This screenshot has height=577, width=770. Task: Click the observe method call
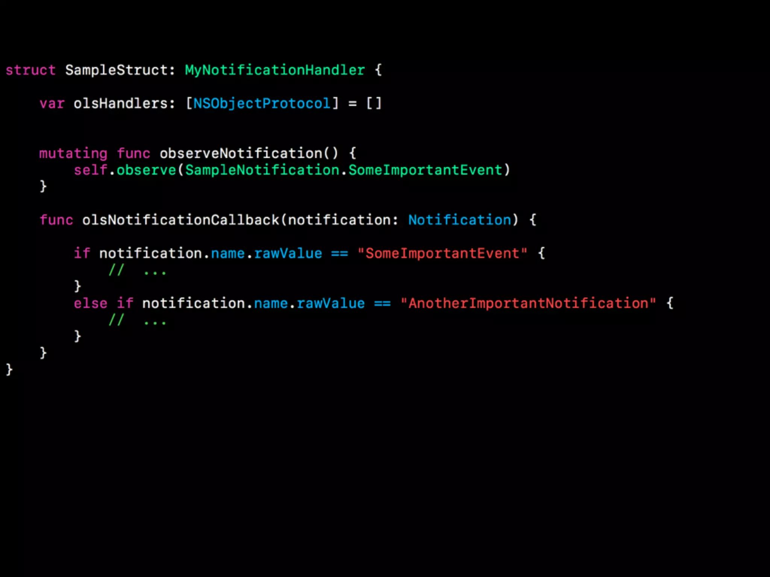tap(146, 170)
